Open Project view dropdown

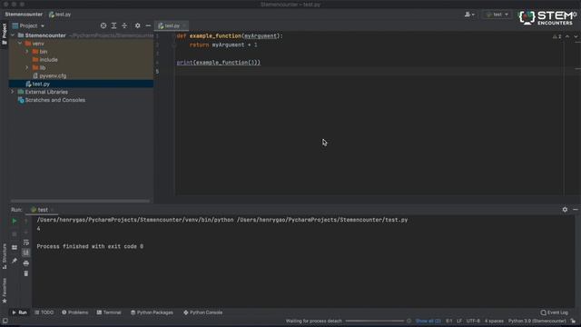28,25
